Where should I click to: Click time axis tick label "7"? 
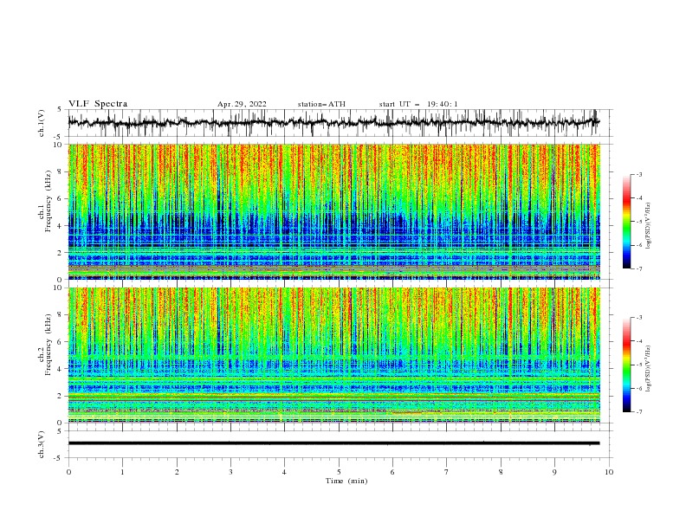click(447, 472)
